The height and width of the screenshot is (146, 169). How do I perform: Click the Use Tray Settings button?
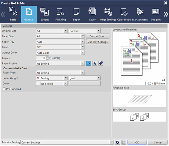[x=97, y=42]
